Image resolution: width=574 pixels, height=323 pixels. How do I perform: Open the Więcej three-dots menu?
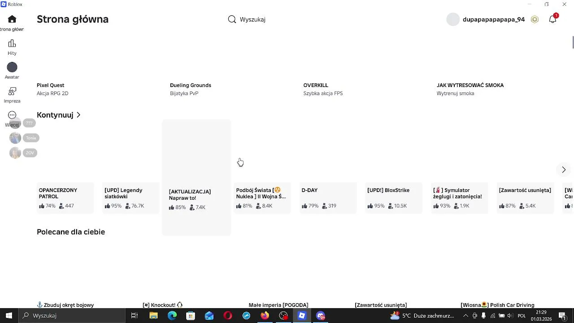click(x=12, y=115)
